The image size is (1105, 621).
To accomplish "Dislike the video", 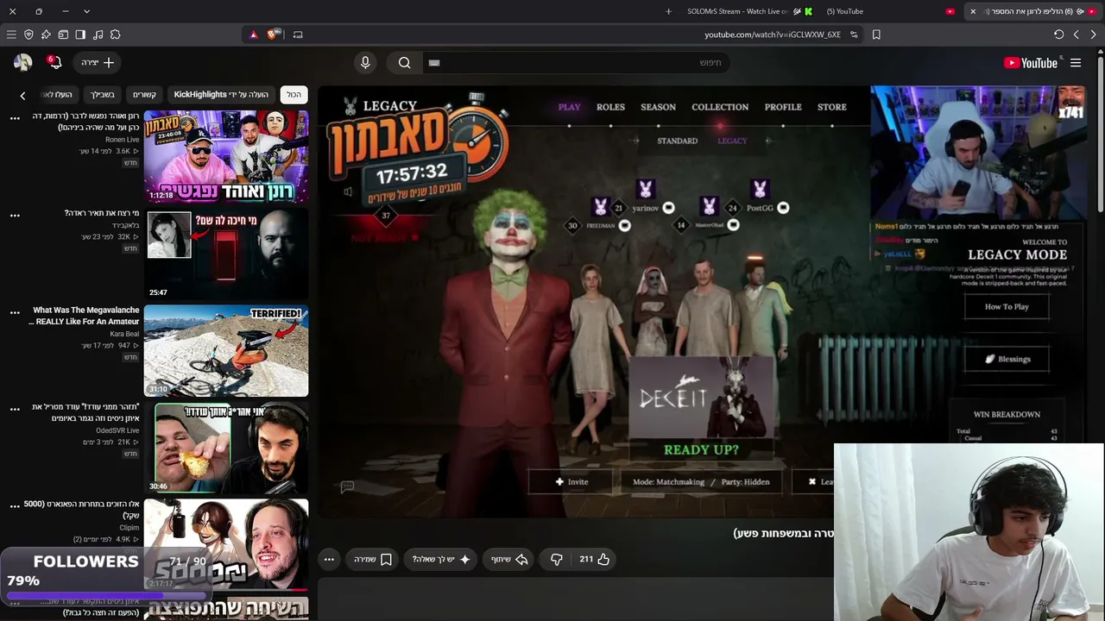I will click(557, 559).
